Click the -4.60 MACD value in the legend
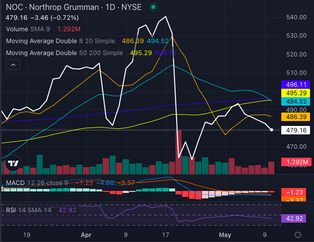This screenshot has width=314, height=242. 105,183
